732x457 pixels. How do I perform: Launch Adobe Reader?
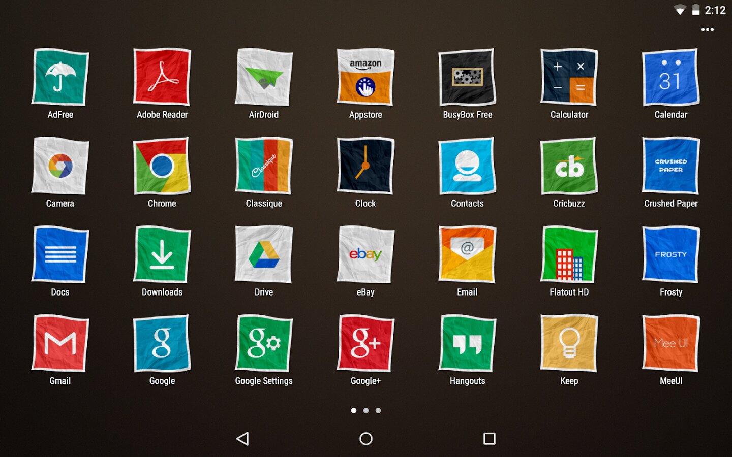coord(162,77)
